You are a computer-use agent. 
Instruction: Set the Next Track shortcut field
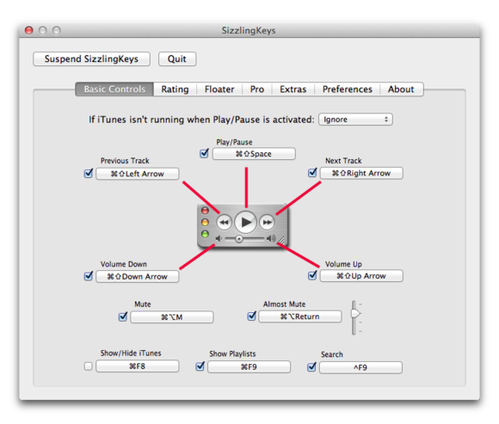click(361, 174)
